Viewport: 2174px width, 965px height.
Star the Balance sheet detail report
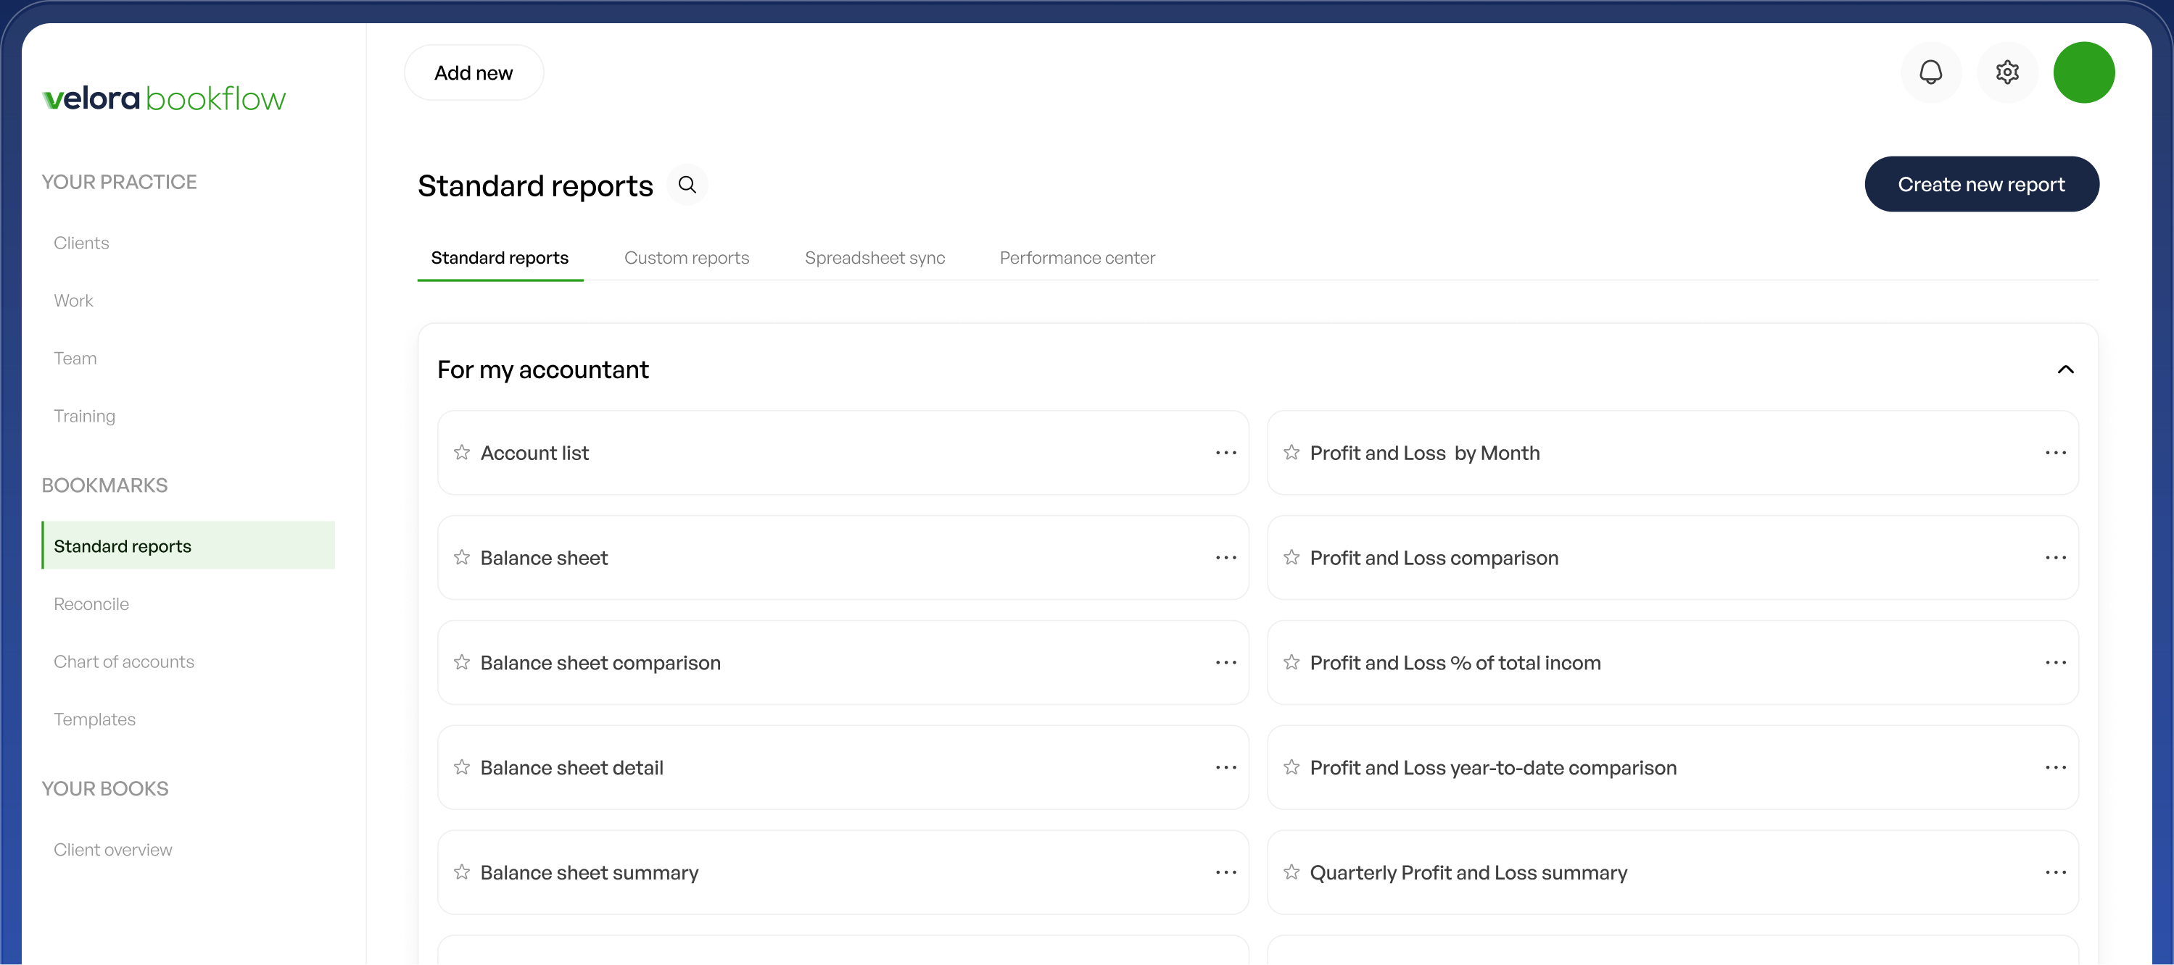pyautogui.click(x=462, y=767)
